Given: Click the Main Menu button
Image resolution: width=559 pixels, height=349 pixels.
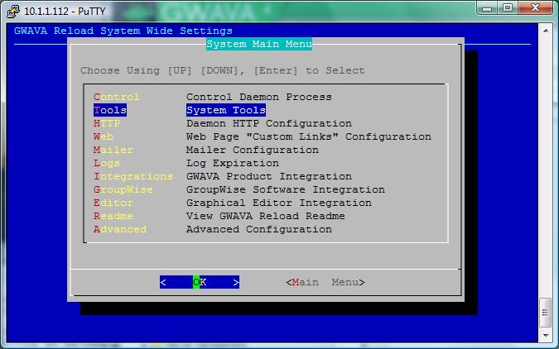Looking at the screenshot, I should [325, 282].
